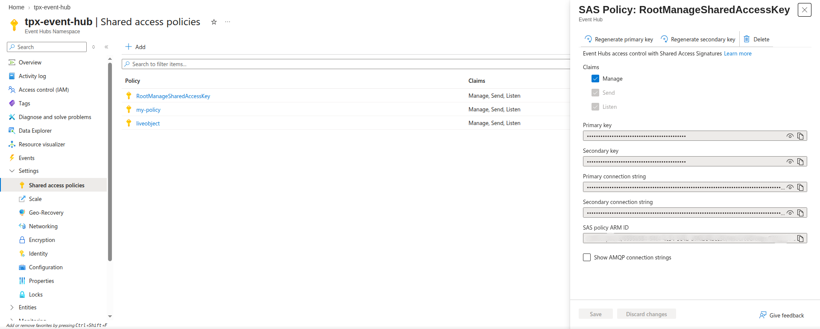Image resolution: width=820 pixels, height=329 pixels.
Task: Open Activity log from sidebar icon
Action: (12, 76)
